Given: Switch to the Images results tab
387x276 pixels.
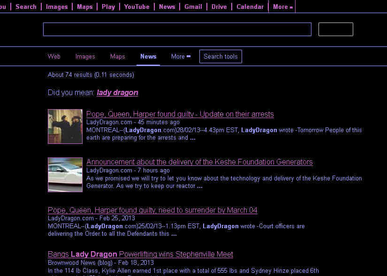Looking at the screenshot, I should [85, 57].
